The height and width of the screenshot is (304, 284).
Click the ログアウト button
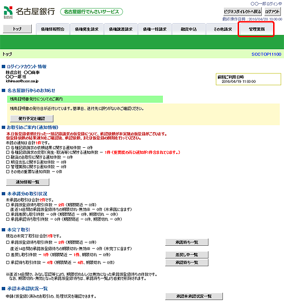click(x=272, y=12)
